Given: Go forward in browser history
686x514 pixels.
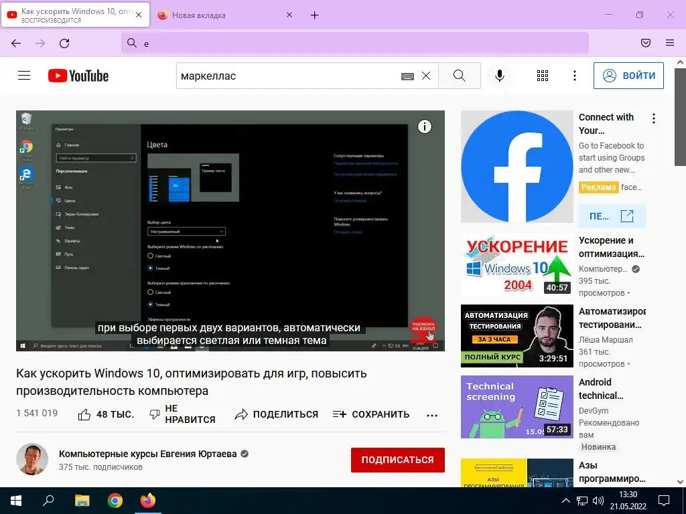Looking at the screenshot, I should point(40,44).
